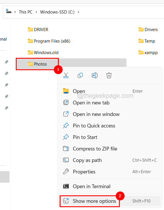Select the Drivers folder icon

[x=141, y=29]
